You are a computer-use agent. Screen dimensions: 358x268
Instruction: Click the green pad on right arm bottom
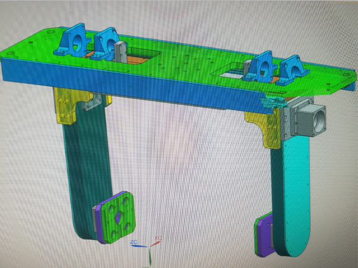coord(263,234)
